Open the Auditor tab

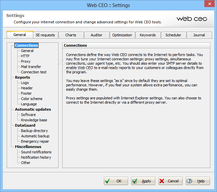point(97,35)
